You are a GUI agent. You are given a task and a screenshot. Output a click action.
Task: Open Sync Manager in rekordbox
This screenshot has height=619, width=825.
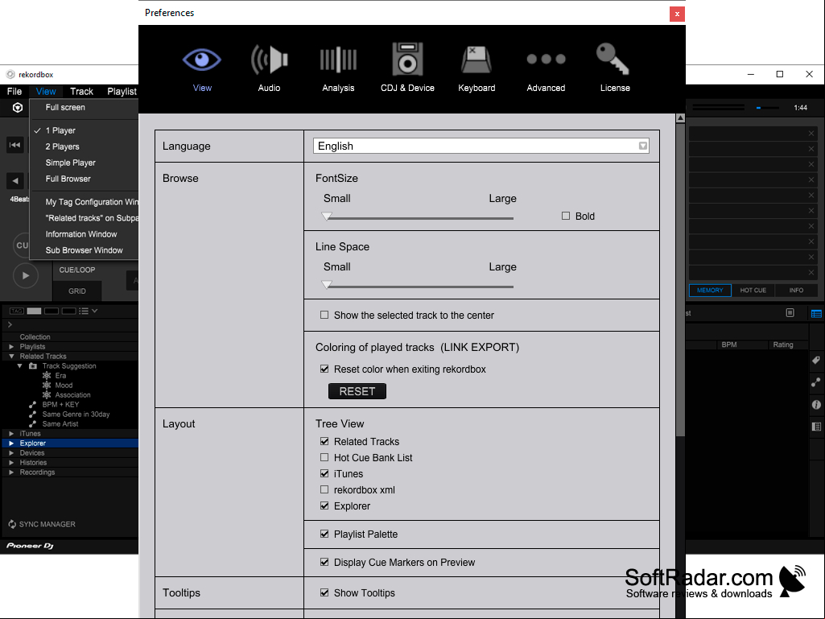(42, 524)
